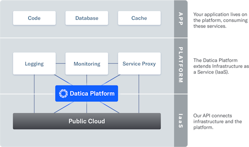The image size is (249, 147).
Task: Click the text "a Service (IaaS)."
Action: tap(211, 72)
